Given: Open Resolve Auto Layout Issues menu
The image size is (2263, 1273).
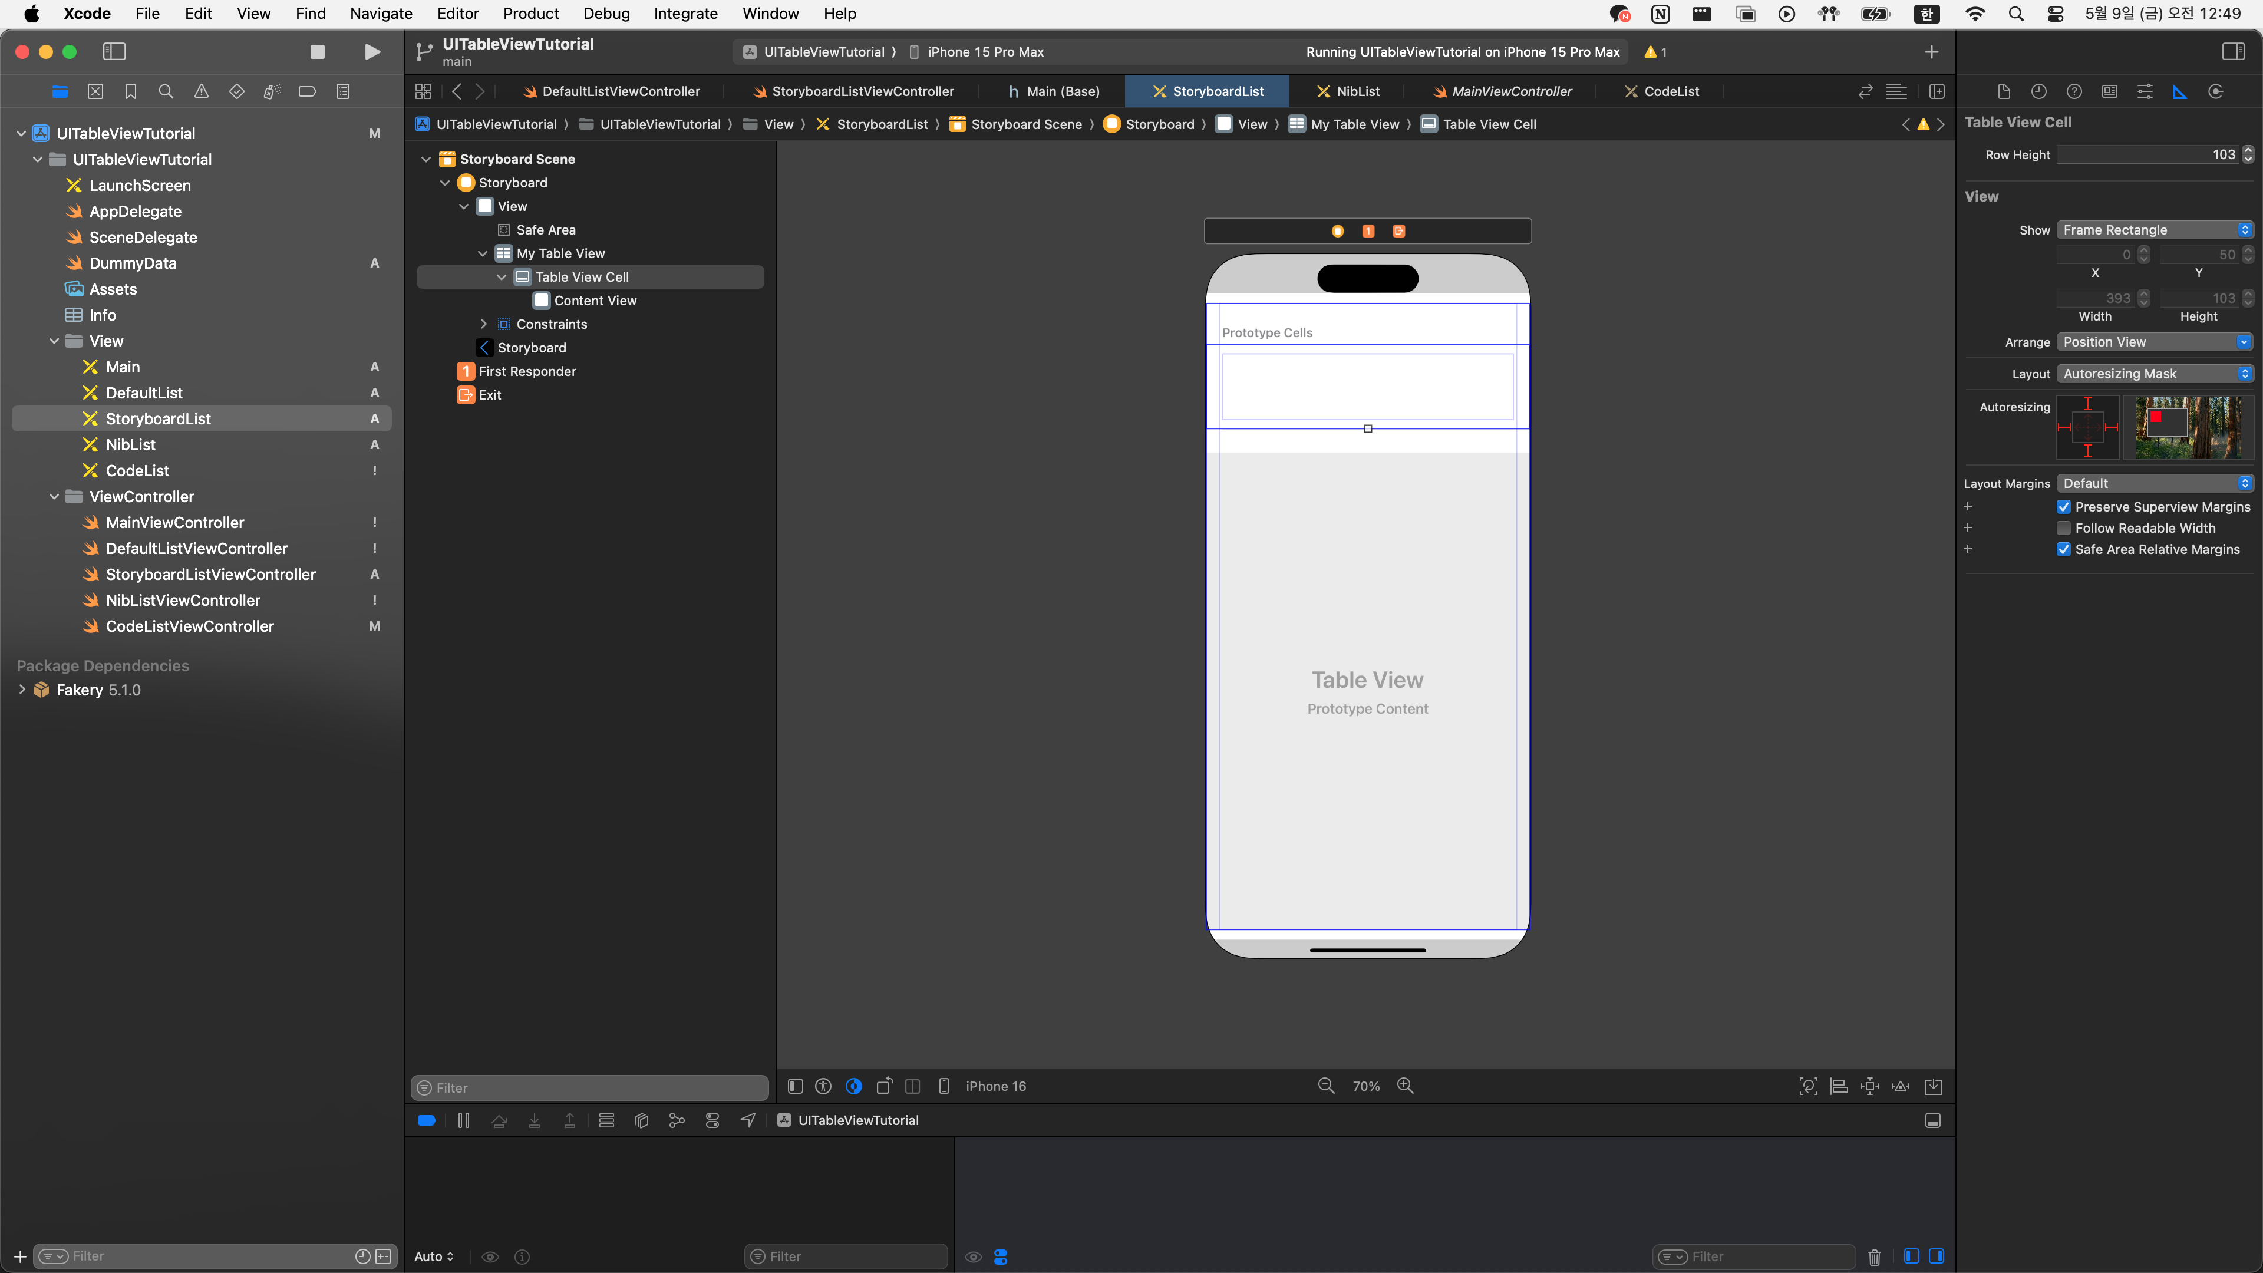Looking at the screenshot, I should pos(1900,1086).
